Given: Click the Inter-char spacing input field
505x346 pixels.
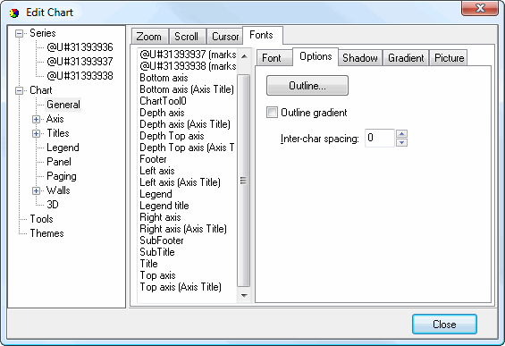Looking at the screenshot, I should point(379,138).
